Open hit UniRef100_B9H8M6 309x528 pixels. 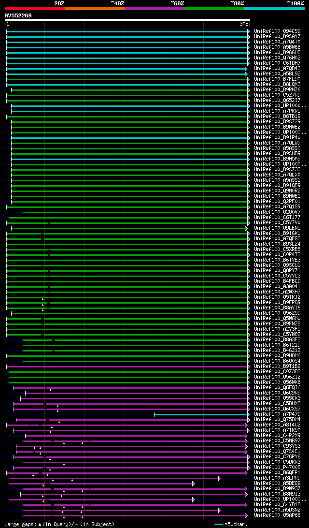278,356
